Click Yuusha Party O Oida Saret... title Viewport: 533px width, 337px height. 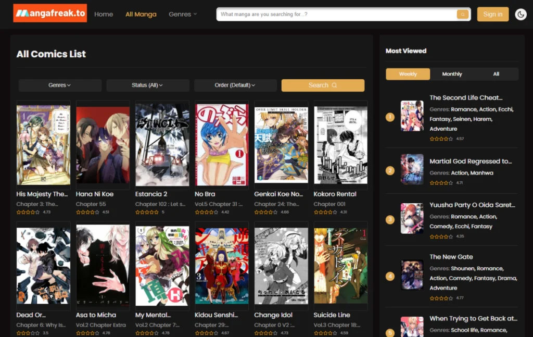(472, 205)
